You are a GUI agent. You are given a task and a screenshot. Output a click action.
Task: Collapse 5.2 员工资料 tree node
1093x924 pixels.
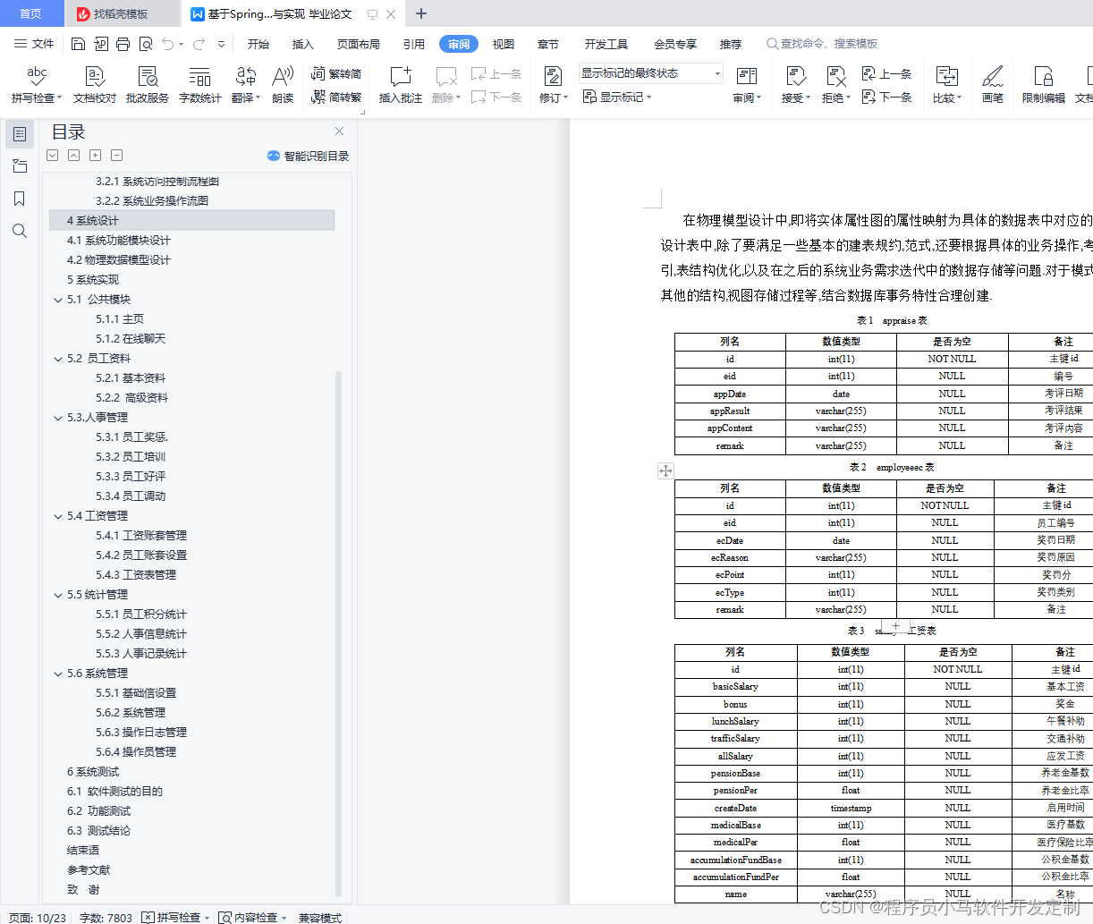pos(58,359)
